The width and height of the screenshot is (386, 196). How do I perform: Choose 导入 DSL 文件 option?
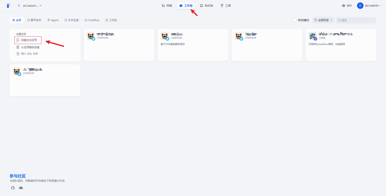click(29, 54)
